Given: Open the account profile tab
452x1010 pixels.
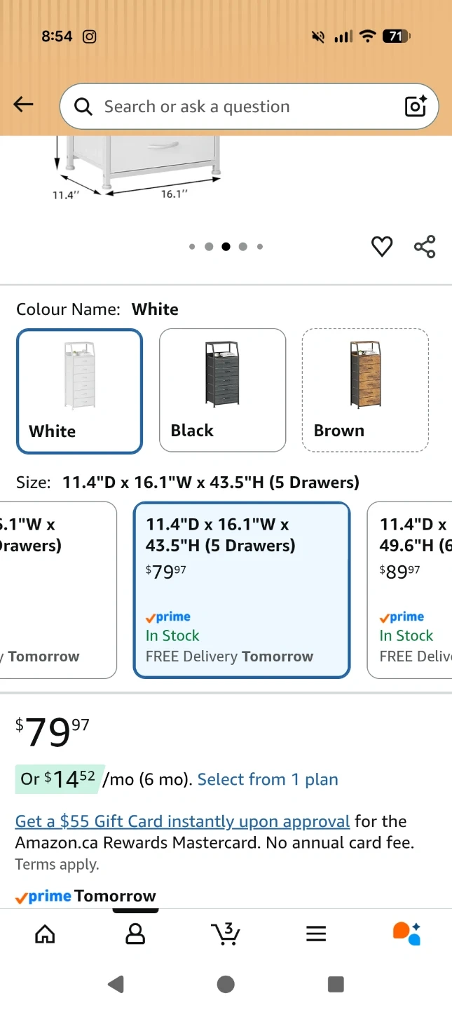Looking at the screenshot, I should coord(135,934).
